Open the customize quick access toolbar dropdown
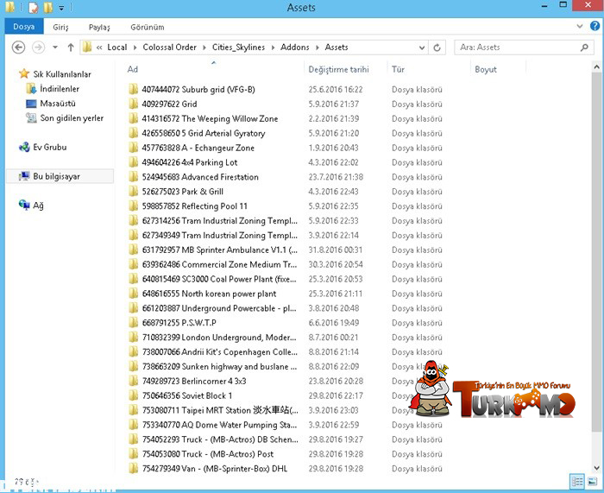Viewport: 604px width, 493px height. (61, 7)
